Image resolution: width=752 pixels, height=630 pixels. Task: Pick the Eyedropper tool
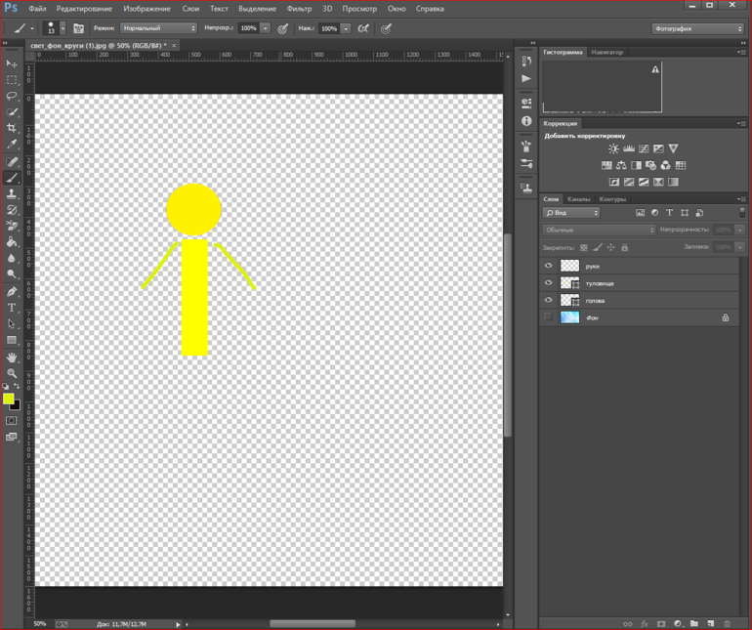[x=12, y=145]
